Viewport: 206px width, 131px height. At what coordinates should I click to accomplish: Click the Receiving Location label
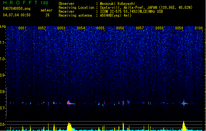click(76, 8)
